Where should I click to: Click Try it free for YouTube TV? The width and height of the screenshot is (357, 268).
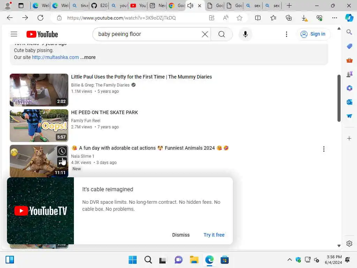coord(214,235)
